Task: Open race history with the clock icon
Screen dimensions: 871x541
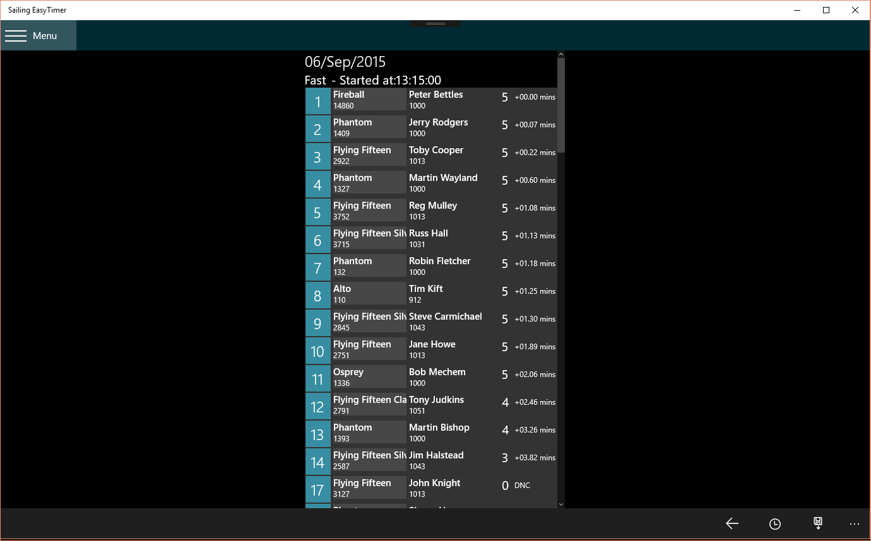Action: pyautogui.click(x=774, y=523)
